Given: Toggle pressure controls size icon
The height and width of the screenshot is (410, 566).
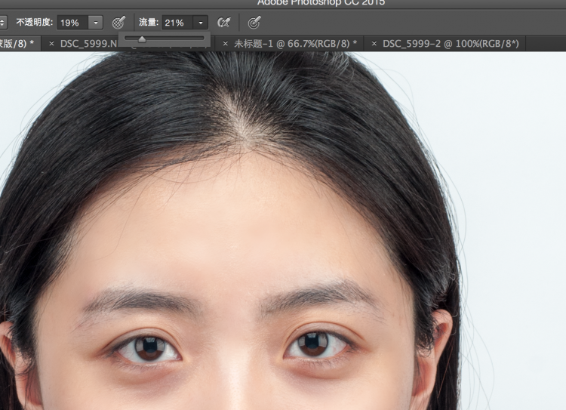Looking at the screenshot, I should pyautogui.click(x=254, y=23).
